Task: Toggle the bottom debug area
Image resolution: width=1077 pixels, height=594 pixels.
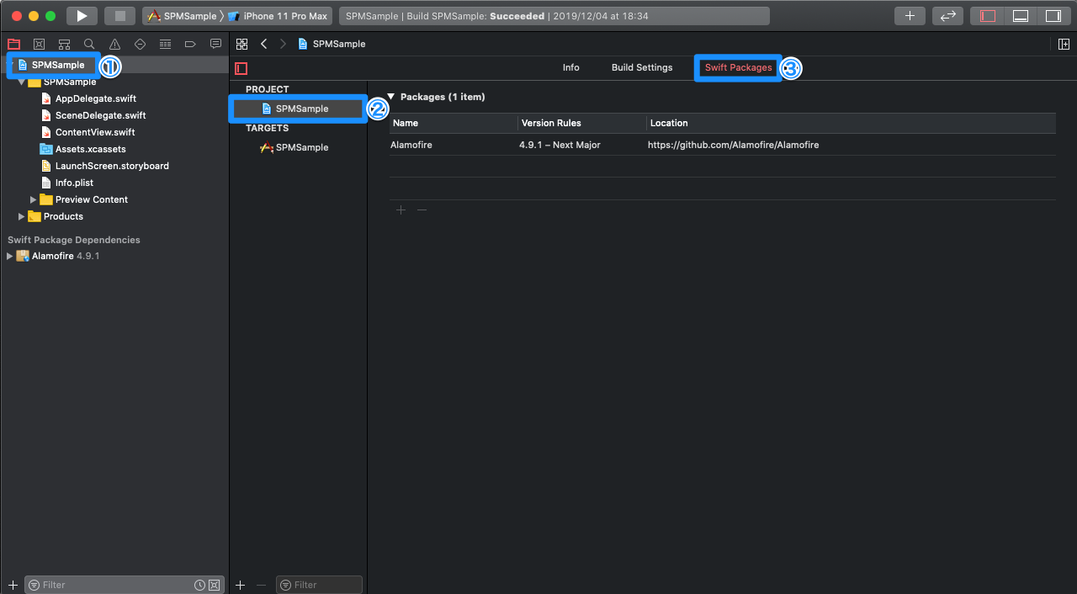Action: tap(1021, 16)
